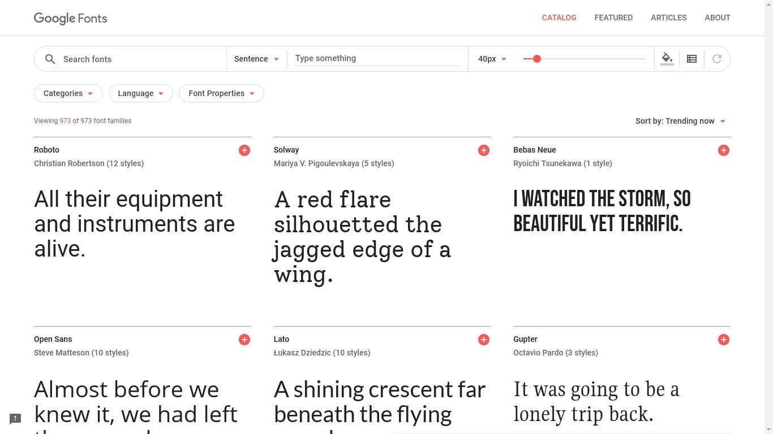The image size is (773, 434).
Task: Click Open Sans sample preview text
Action: [136, 406]
